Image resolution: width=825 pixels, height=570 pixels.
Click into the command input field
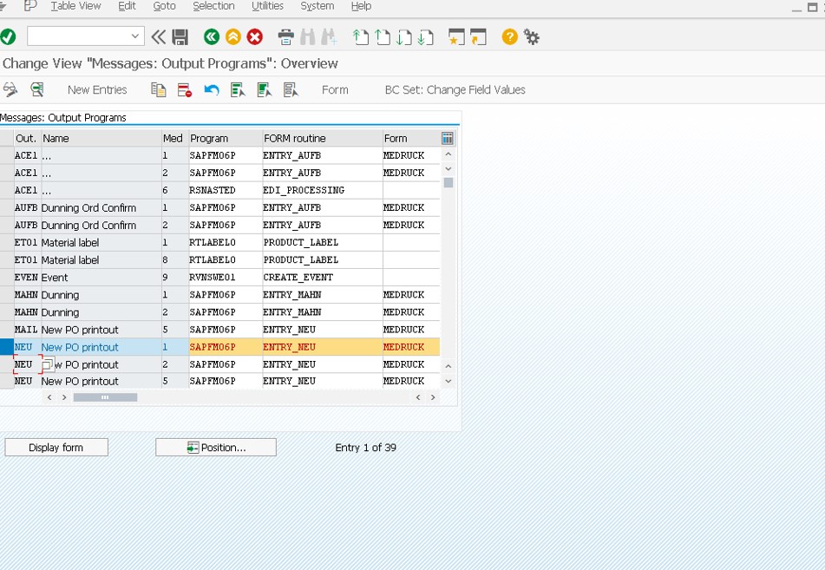[x=78, y=36]
